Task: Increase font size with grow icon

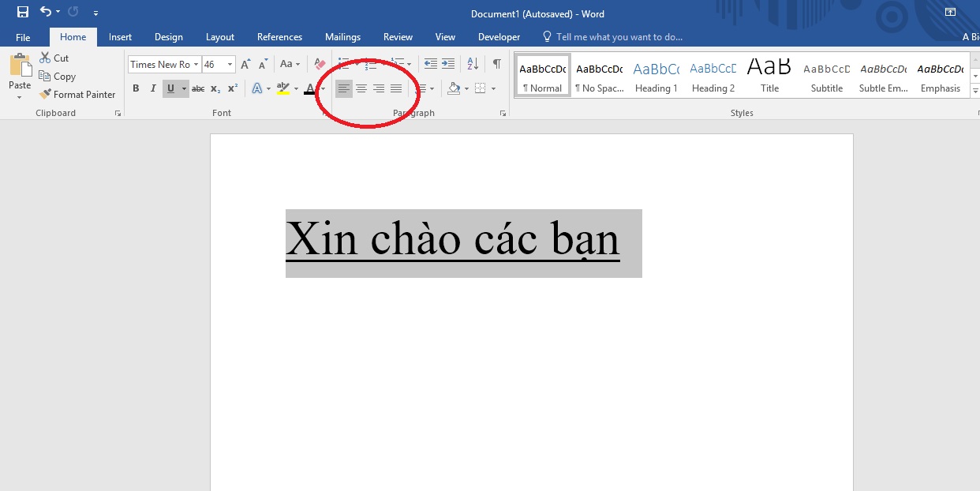Action: pyautogui.click(x=245, y=65)
